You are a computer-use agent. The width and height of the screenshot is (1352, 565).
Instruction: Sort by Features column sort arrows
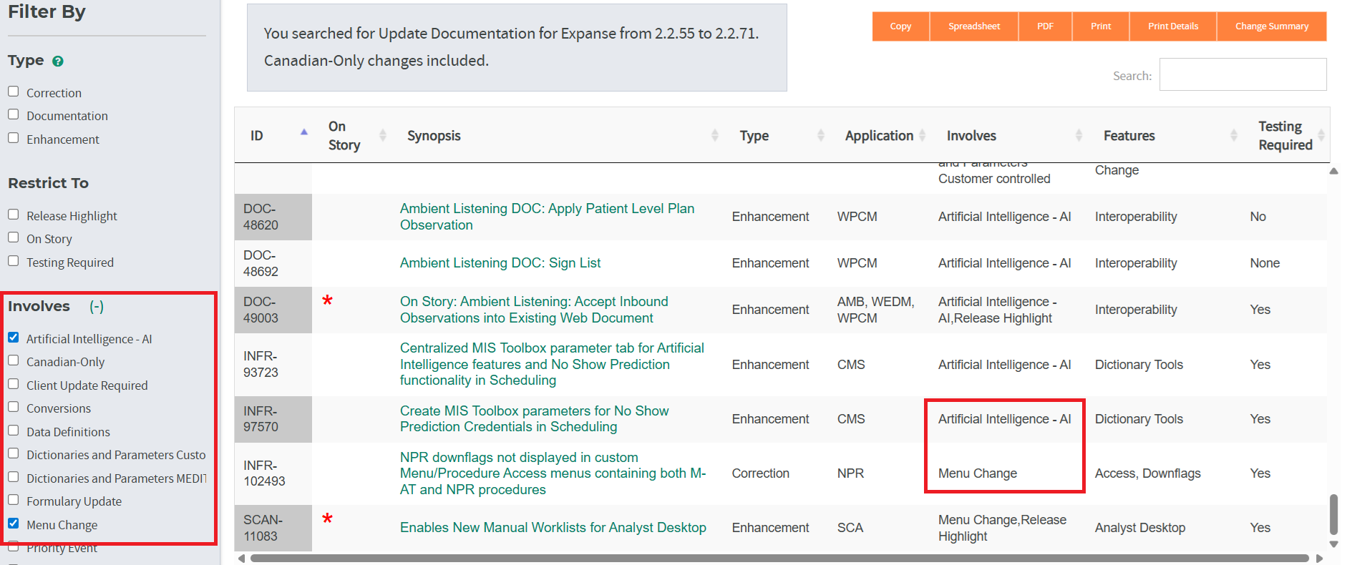1233,135
